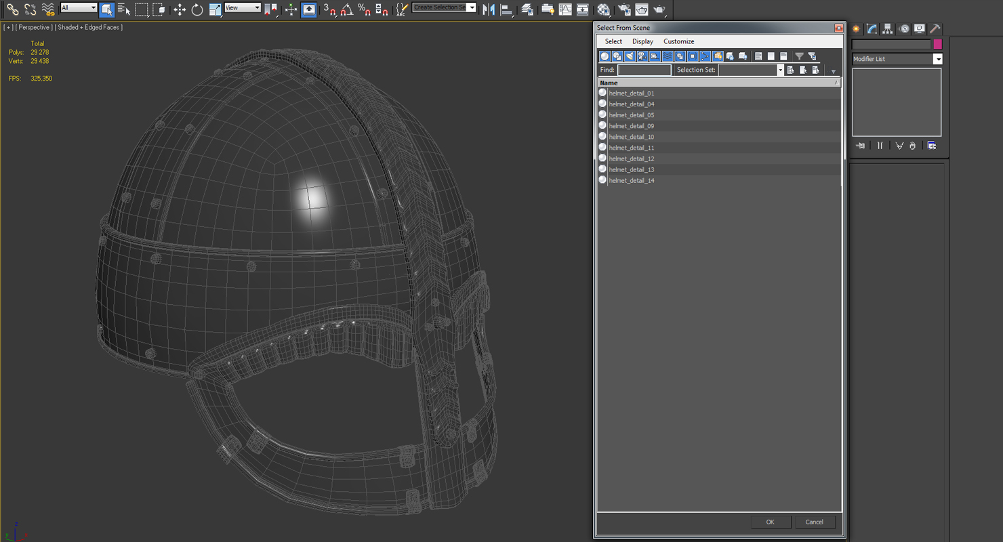Image resolution: width=1003 pixels, height=542 pixels.
Task: Open the Create Selection Set dropdown
Action: pos(444,7)
